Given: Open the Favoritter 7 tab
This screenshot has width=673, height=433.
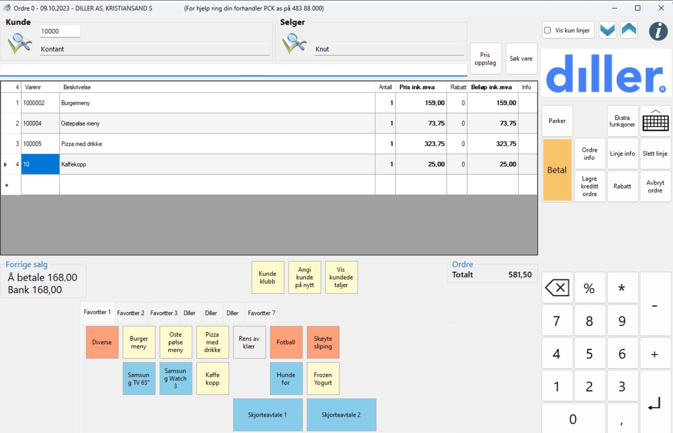Looking at the screenshot, I should (x=261, y=313).
